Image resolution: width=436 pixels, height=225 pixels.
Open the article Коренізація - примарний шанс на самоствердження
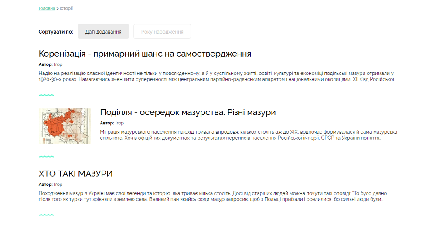point(145,54)
